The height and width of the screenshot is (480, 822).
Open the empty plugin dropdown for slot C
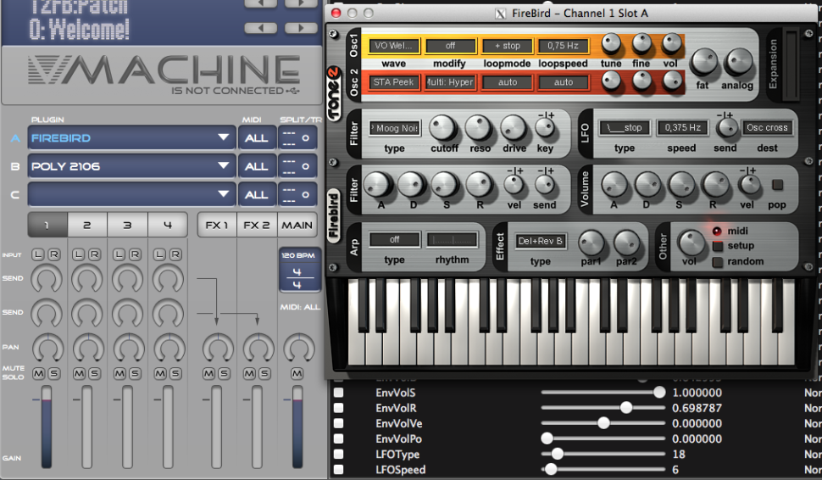131,194
